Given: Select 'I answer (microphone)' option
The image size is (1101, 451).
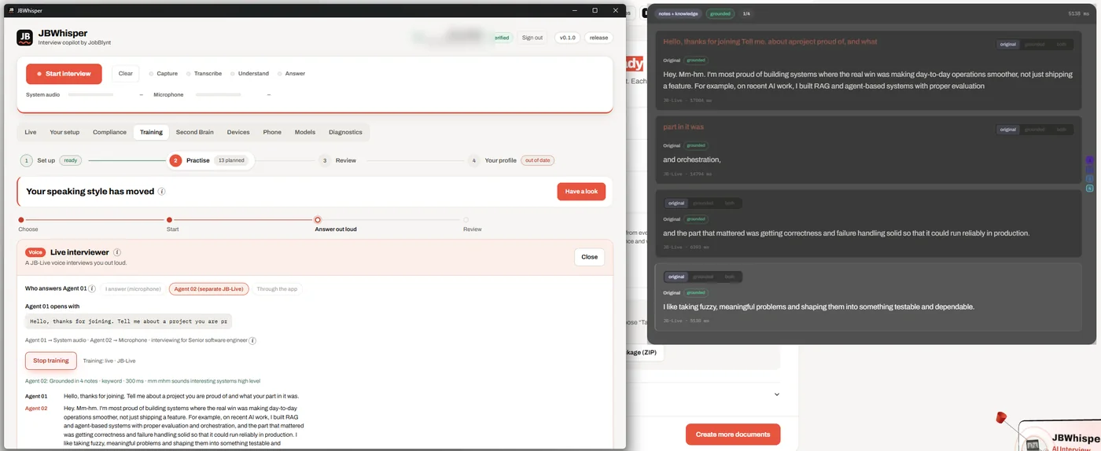Looking at the screenshot, I should pos(133,289).
